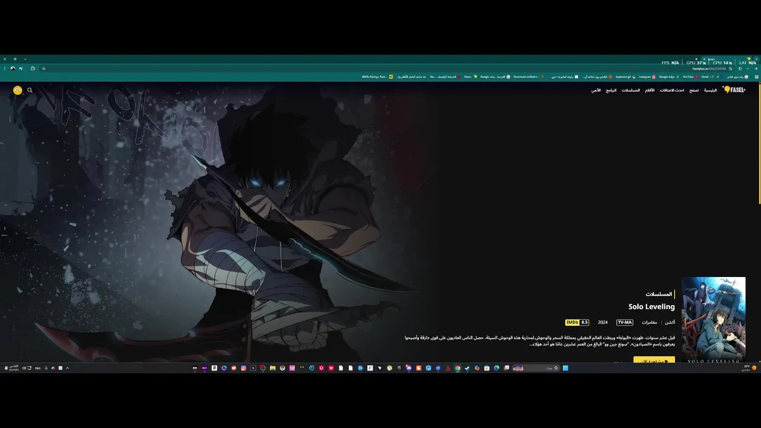761x428 pixels.
Task: Open the new tab plus button
Action: click(696, 59)
